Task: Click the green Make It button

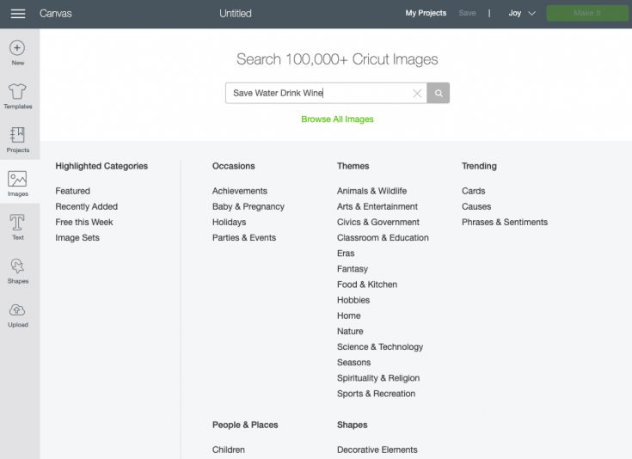Action: [586, 13]
